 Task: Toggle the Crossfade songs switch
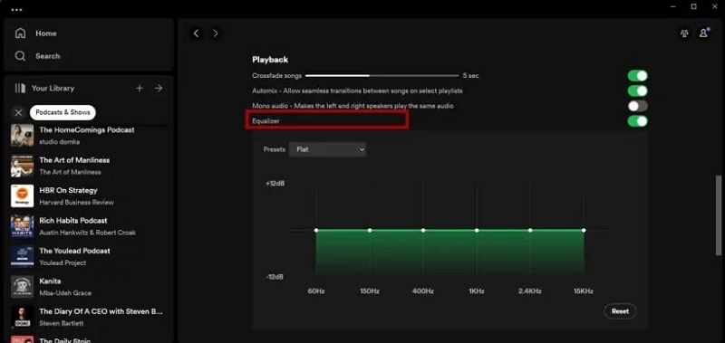tap(638, 76)
